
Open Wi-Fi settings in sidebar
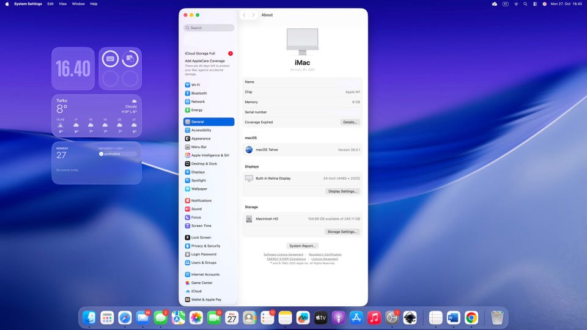[195, 85]
